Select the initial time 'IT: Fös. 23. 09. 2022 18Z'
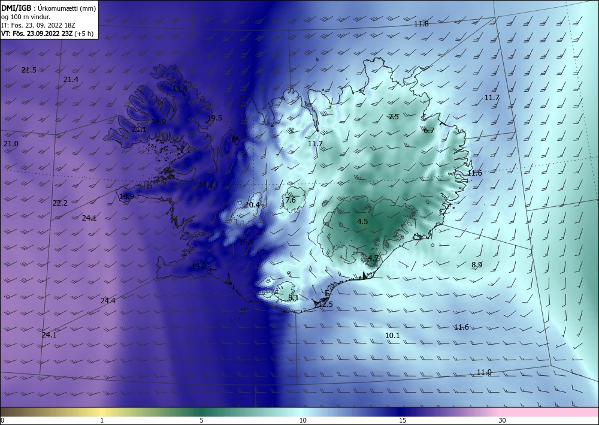This screenshot has width=599, height=425. (x=38, y=25)
